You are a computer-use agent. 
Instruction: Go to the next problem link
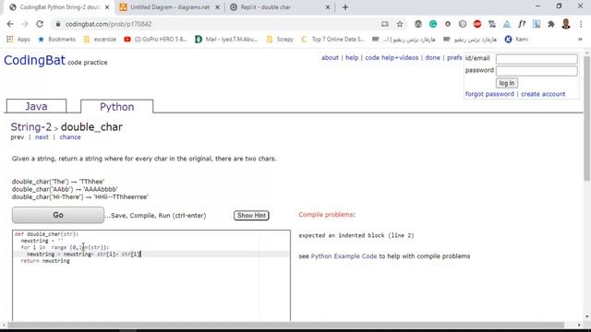(42, 137)
